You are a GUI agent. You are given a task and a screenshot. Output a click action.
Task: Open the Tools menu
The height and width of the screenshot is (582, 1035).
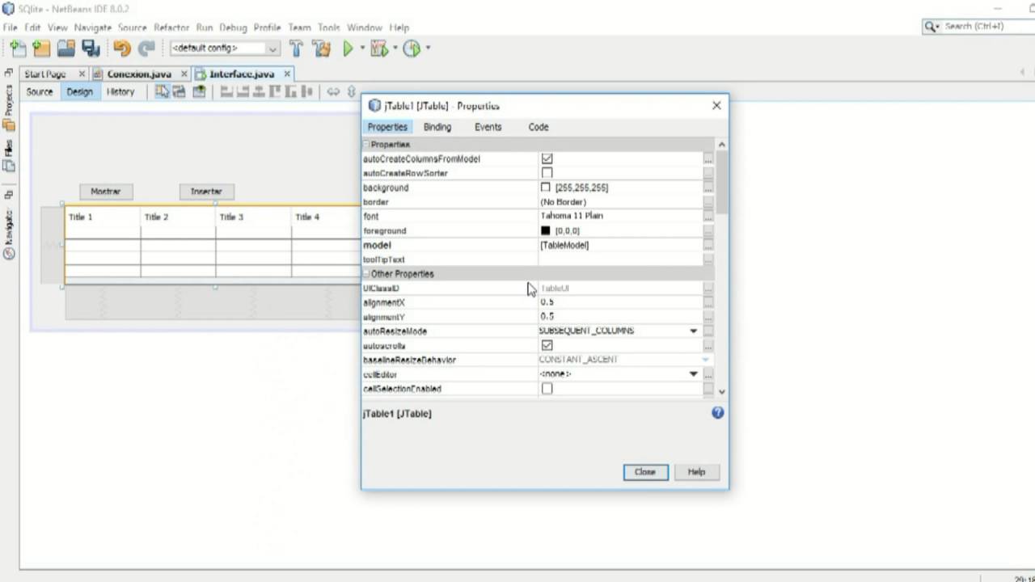[329, 27]
